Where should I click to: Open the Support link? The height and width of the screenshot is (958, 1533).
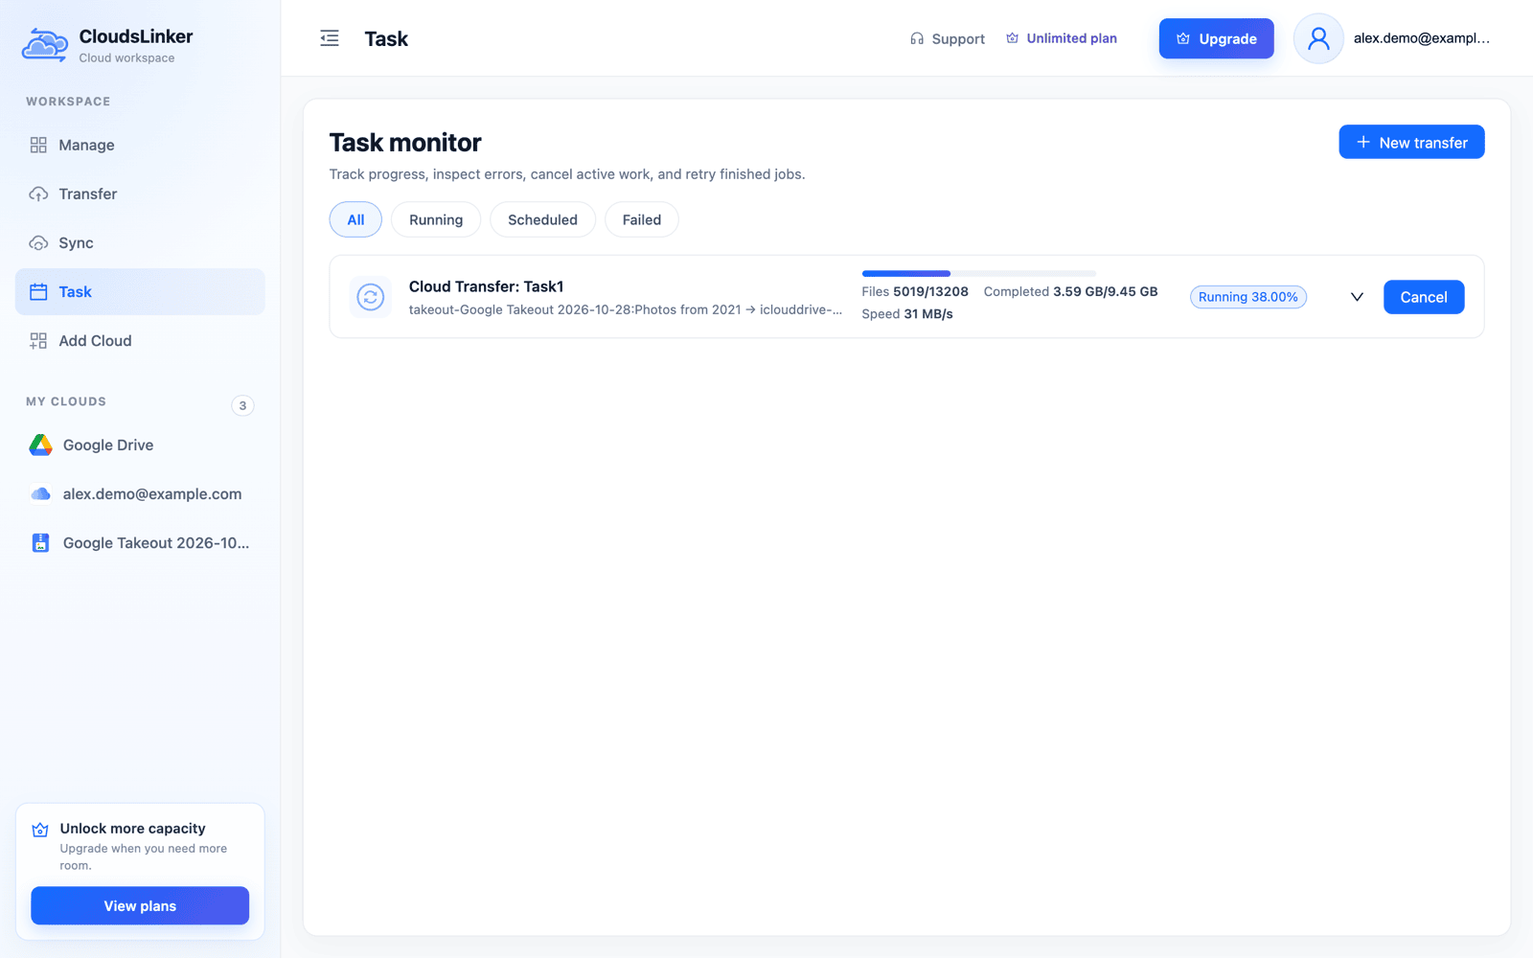coord(948,38)
